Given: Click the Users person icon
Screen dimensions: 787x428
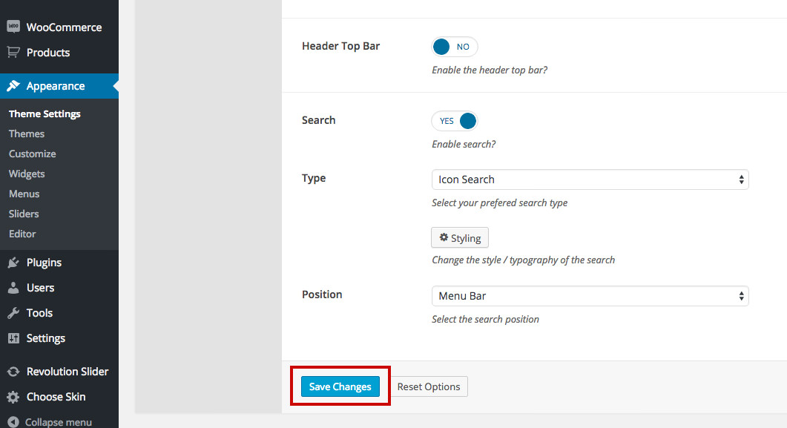Looking at the screenshot, I should pyautogui.click(x=13, y=288).
